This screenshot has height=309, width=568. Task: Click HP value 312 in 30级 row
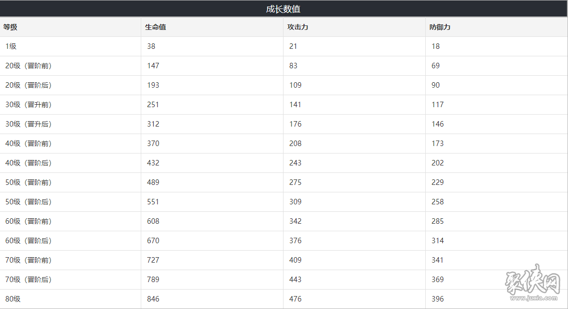click(x=212, y=124)
